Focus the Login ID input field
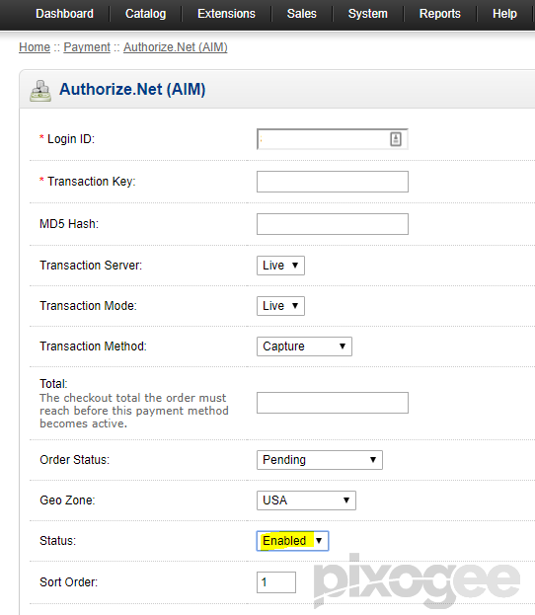The image size is (535, 615). pos(333,139)
